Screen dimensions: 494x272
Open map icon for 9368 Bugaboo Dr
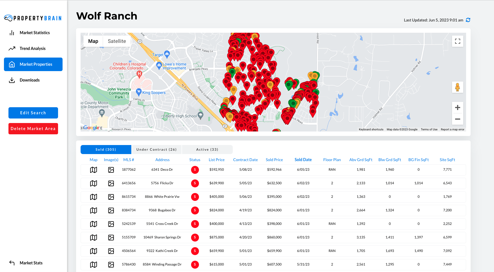(94, 210)
